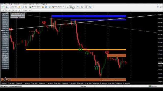163x91 pixels.
Task: Click the person icon after MetaEditor
Action: point(46,7)
